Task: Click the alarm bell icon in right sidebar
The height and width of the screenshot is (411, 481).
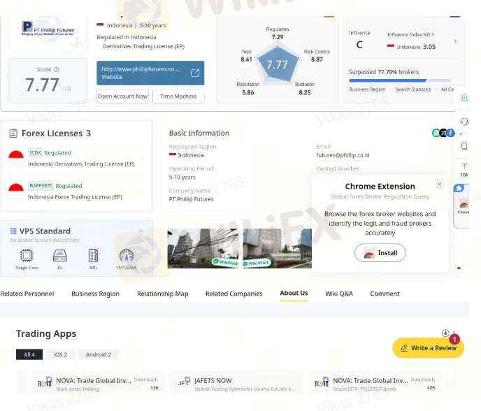Action: [464, 98]
